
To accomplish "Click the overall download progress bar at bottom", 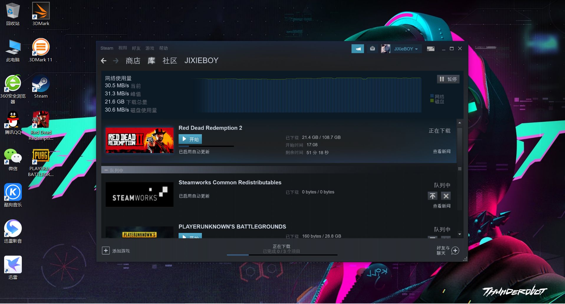I will tap(282, 255).
